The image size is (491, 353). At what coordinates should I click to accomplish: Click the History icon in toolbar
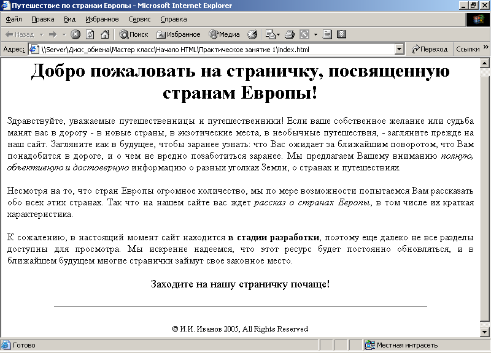(252, 34)
